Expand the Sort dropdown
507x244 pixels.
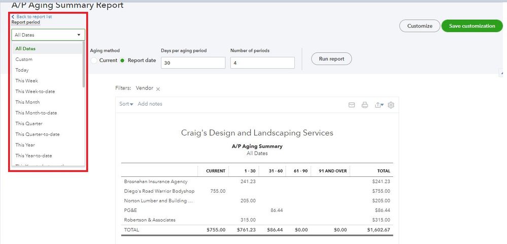point(126,104)
